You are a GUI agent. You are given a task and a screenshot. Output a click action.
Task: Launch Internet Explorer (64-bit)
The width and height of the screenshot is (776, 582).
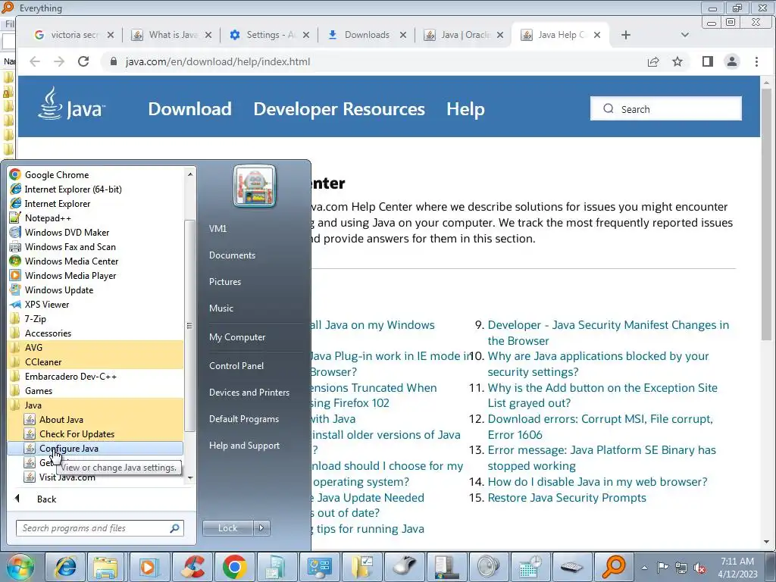point(73,189)
